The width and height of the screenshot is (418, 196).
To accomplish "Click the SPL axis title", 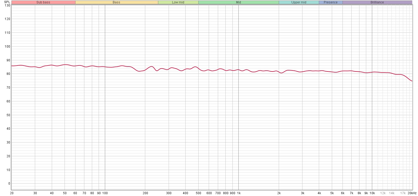I will tap(7, 2).
